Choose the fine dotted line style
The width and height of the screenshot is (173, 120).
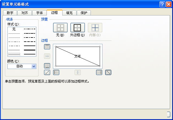(14, 33)
